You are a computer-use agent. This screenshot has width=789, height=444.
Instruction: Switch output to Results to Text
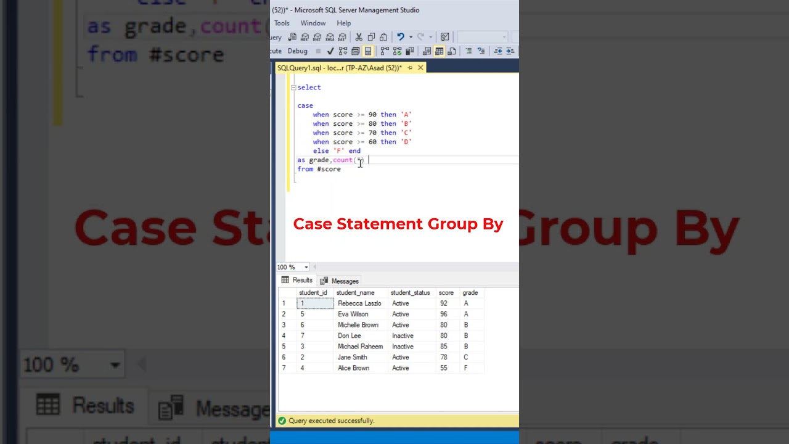coord(427,51)
